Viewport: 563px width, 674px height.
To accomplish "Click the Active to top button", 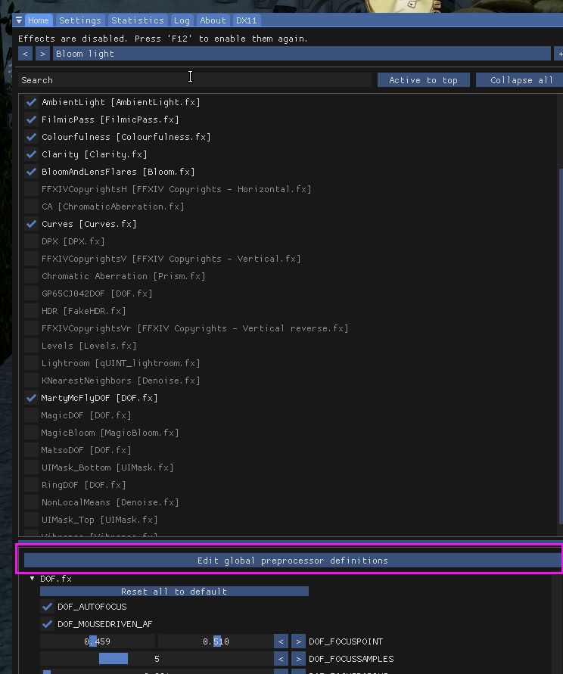I will coord(423,80).
